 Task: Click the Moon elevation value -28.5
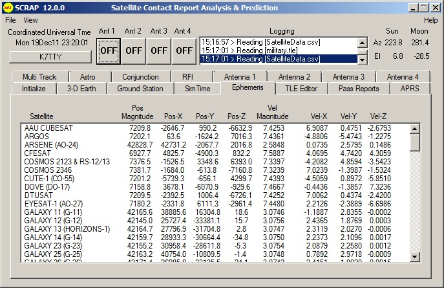[x=421, y=56]
